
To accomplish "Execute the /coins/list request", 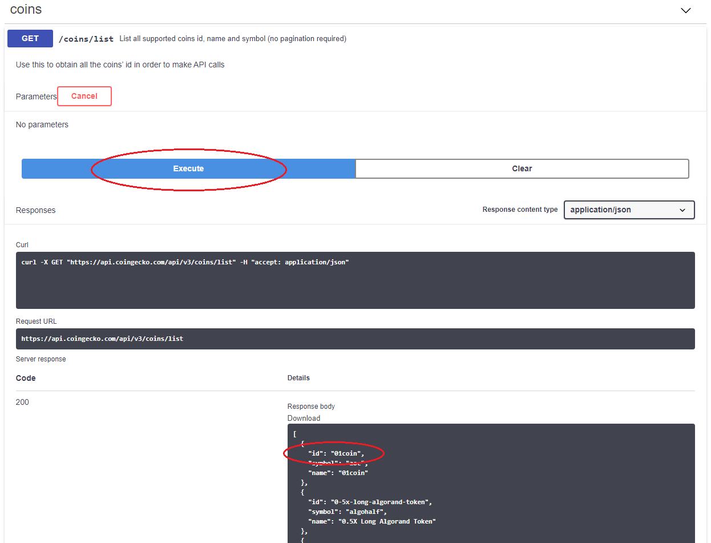I will coord(188,168).
